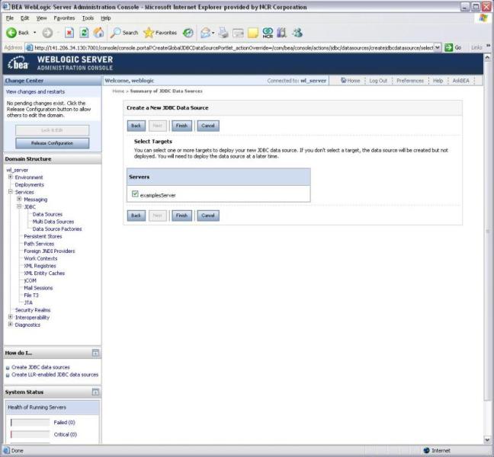Open the View menu
Image resolution: width=494 pixels, height=457 pixels.
point(41,18)
